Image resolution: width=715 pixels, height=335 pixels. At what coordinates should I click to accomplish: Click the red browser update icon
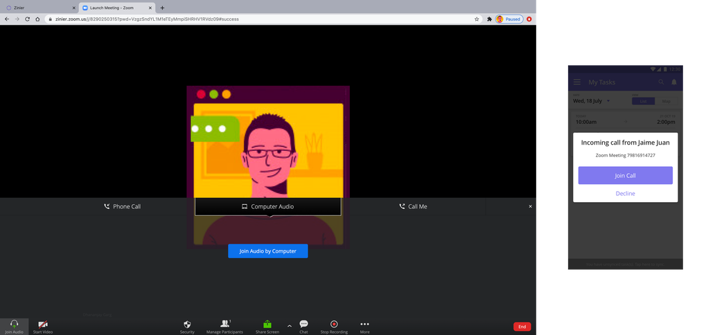point(529,19)
